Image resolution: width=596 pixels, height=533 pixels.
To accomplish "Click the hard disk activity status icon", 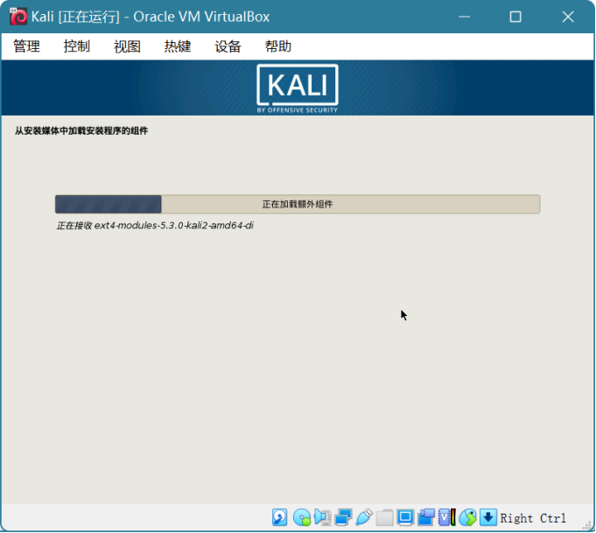I will pyautogui.click(x=280, y=517).
